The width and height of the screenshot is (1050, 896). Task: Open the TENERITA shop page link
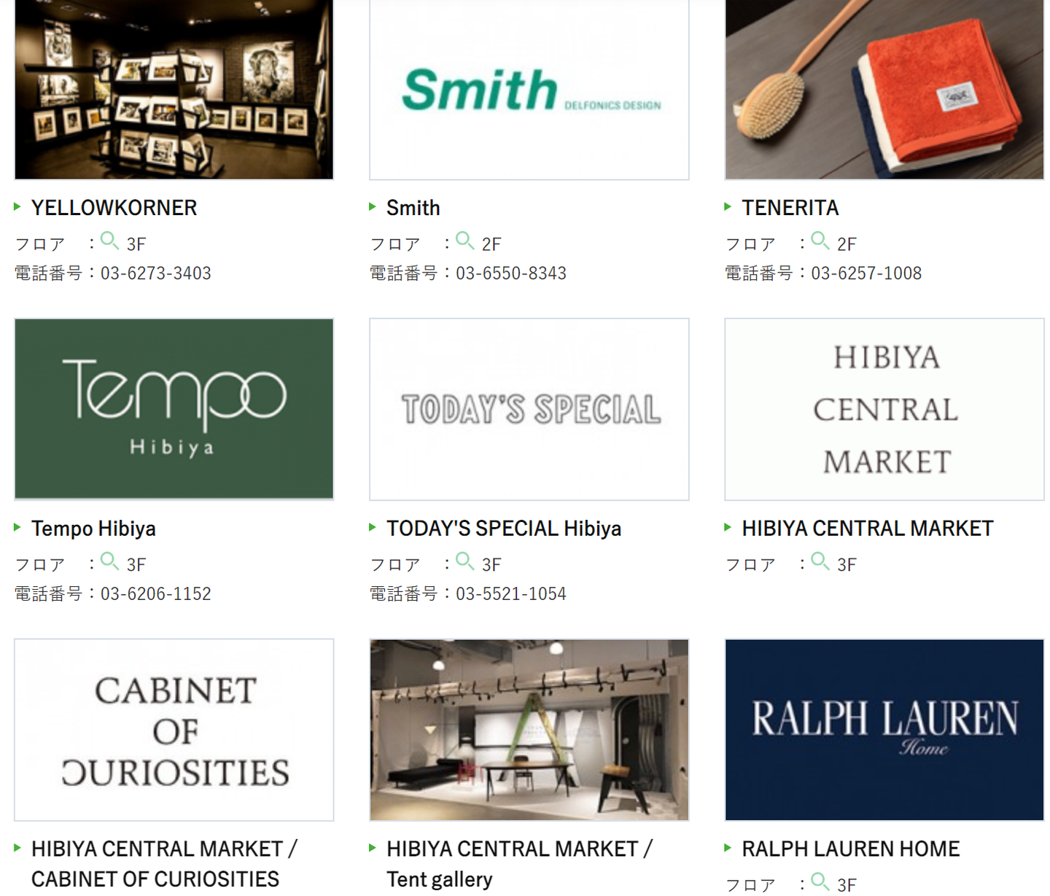click(x=790, y=208)
